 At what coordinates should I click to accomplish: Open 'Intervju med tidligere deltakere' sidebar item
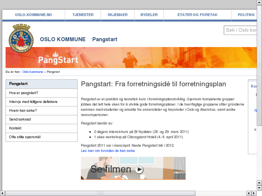point(41,102)
